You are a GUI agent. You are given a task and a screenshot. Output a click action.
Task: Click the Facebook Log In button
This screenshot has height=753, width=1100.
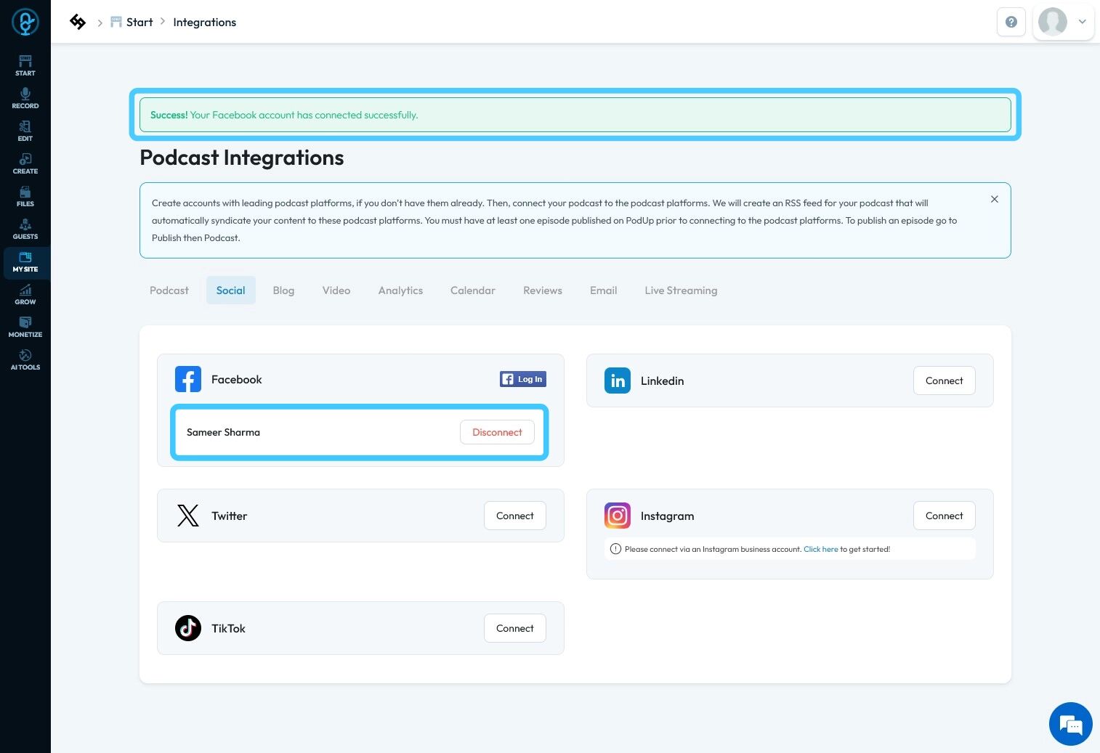(x=523, y=379)
